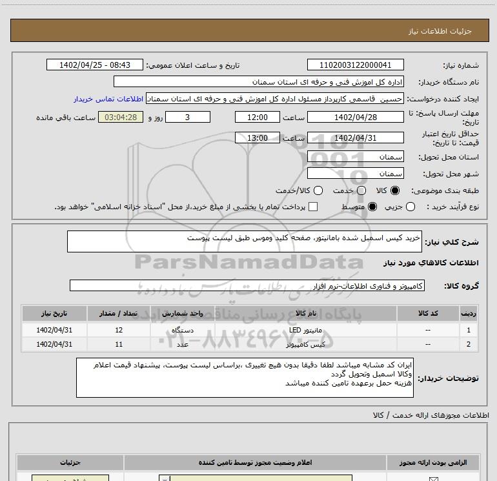497x481 pixels.
Task: Open the اطلاعات تماس خریدار link
Action: (108, 99)
